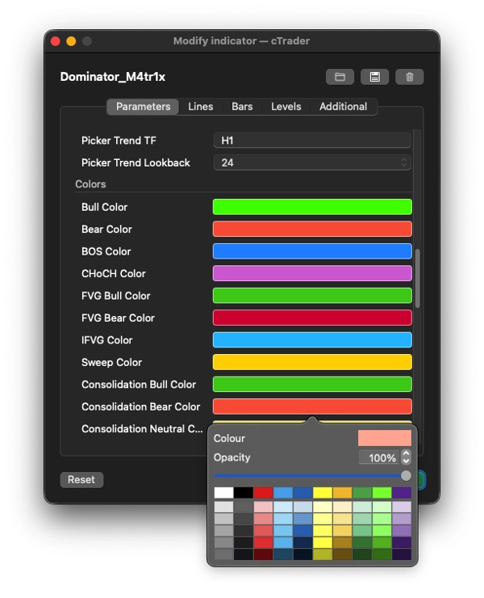This screenshot has width=484, height=598.
Task: Open the Bear Color swatch
Action: 312,230
